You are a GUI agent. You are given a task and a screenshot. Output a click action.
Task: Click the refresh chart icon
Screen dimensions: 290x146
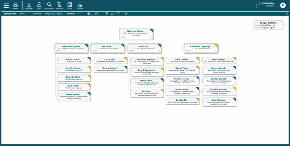click(x=126, y=14)
